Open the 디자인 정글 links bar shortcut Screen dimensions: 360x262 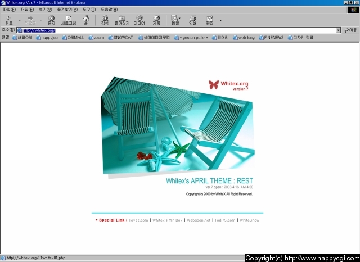300,38
